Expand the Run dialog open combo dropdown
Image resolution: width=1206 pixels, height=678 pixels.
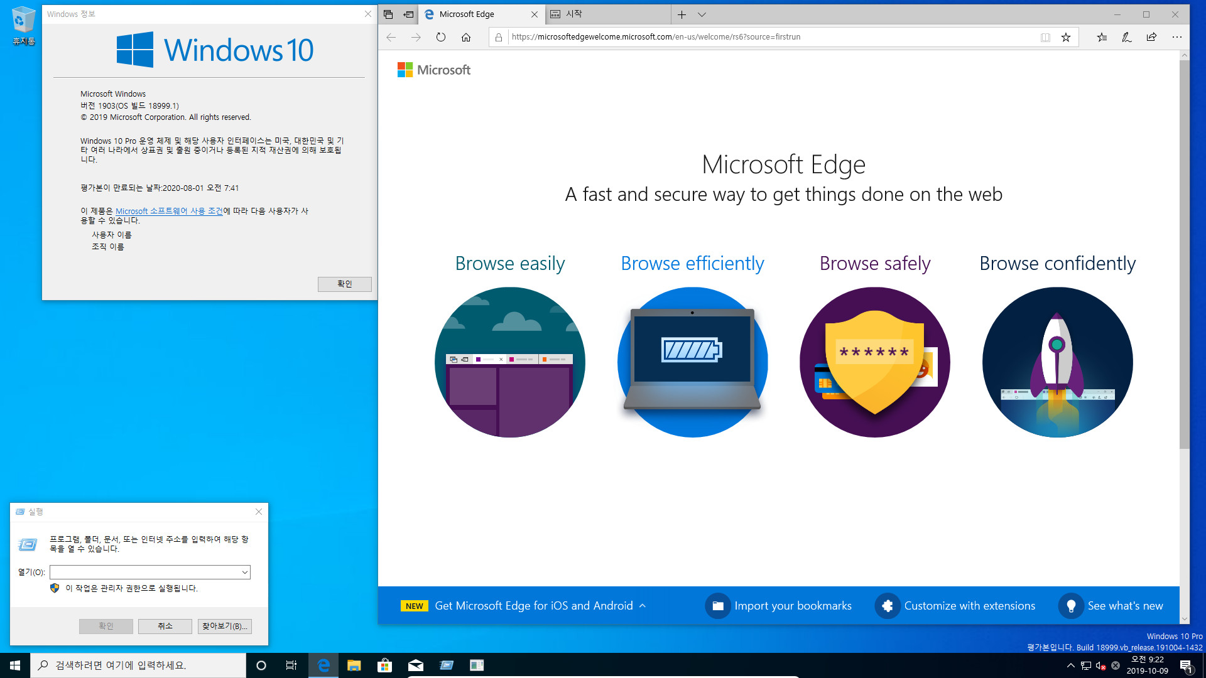click(244, 572)
